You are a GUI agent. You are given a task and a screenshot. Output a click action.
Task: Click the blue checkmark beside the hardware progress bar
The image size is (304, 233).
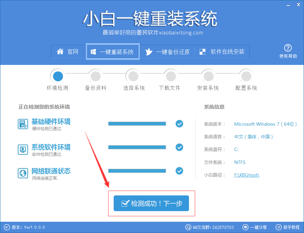pos(179,124)
